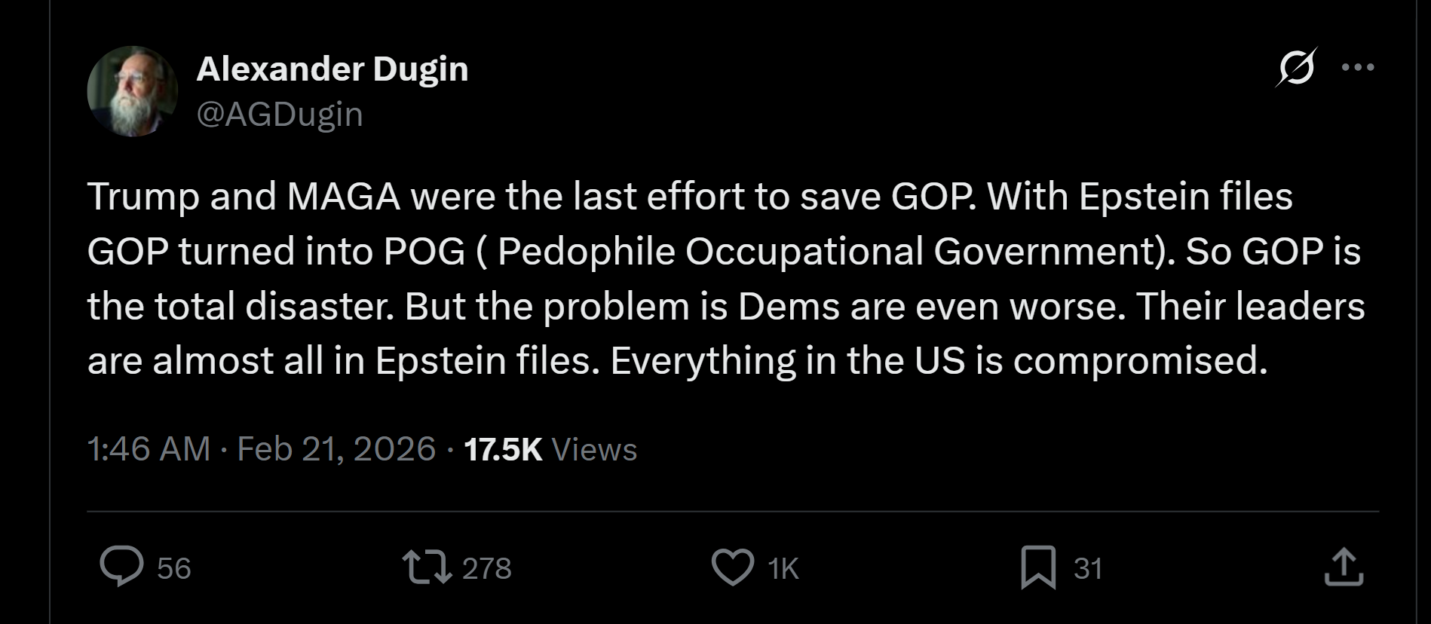Click the 31 bookmarks count
The image size is (1431, 624).
click(x=1087, y=568)
